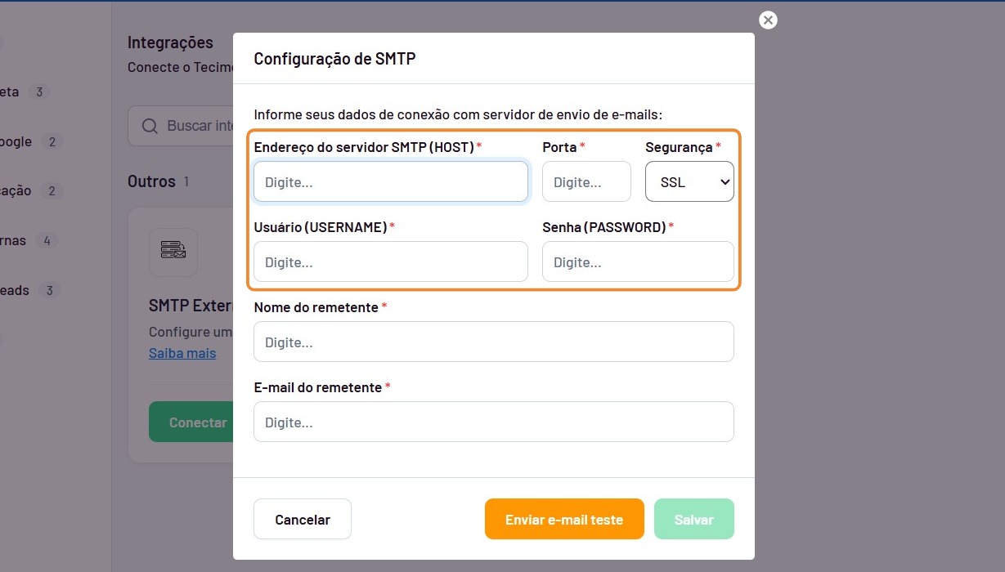This screenshot has height=572, width=1005.
Task: Click the green Conectar button
Action: point(191,422)
